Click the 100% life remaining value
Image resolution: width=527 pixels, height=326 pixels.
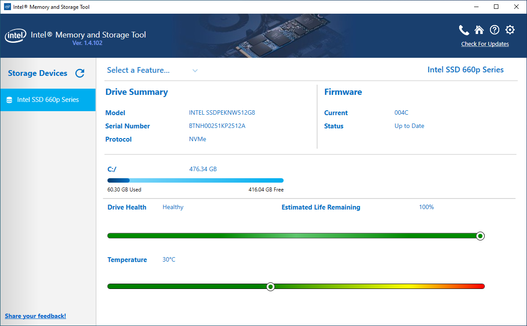tap(426, 207)
